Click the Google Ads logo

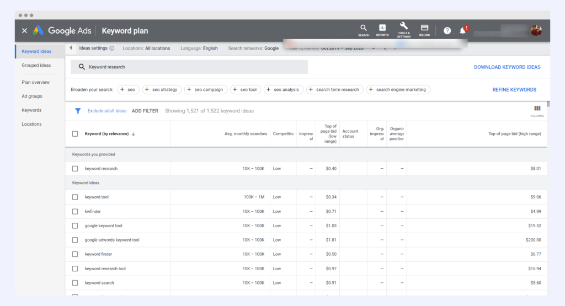tap(38, 31)
